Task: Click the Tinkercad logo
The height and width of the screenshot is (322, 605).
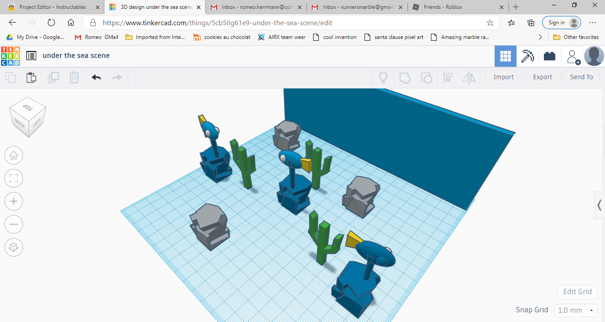Action: coord(11,56)
